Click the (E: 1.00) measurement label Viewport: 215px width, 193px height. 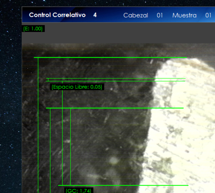click(x=33, y=28)
